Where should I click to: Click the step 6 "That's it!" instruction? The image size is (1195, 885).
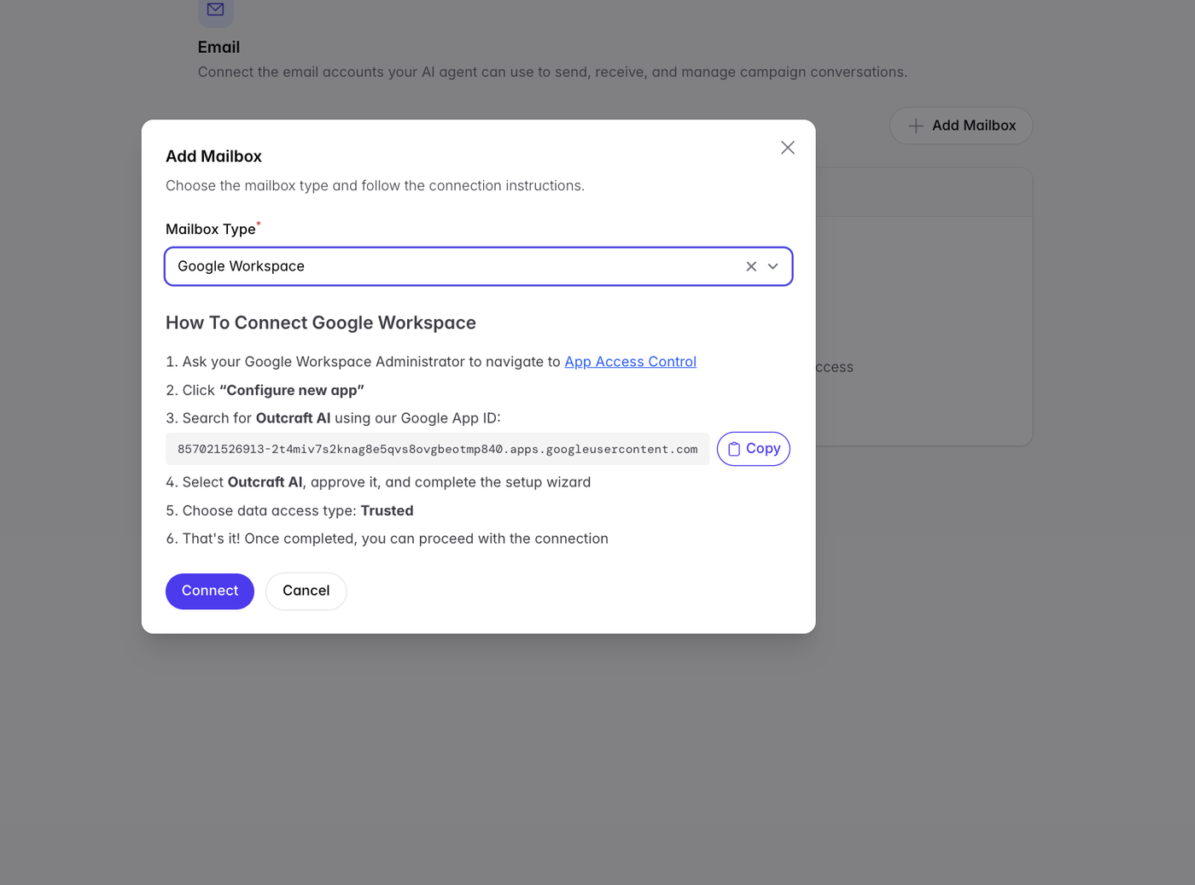[387, 539]
